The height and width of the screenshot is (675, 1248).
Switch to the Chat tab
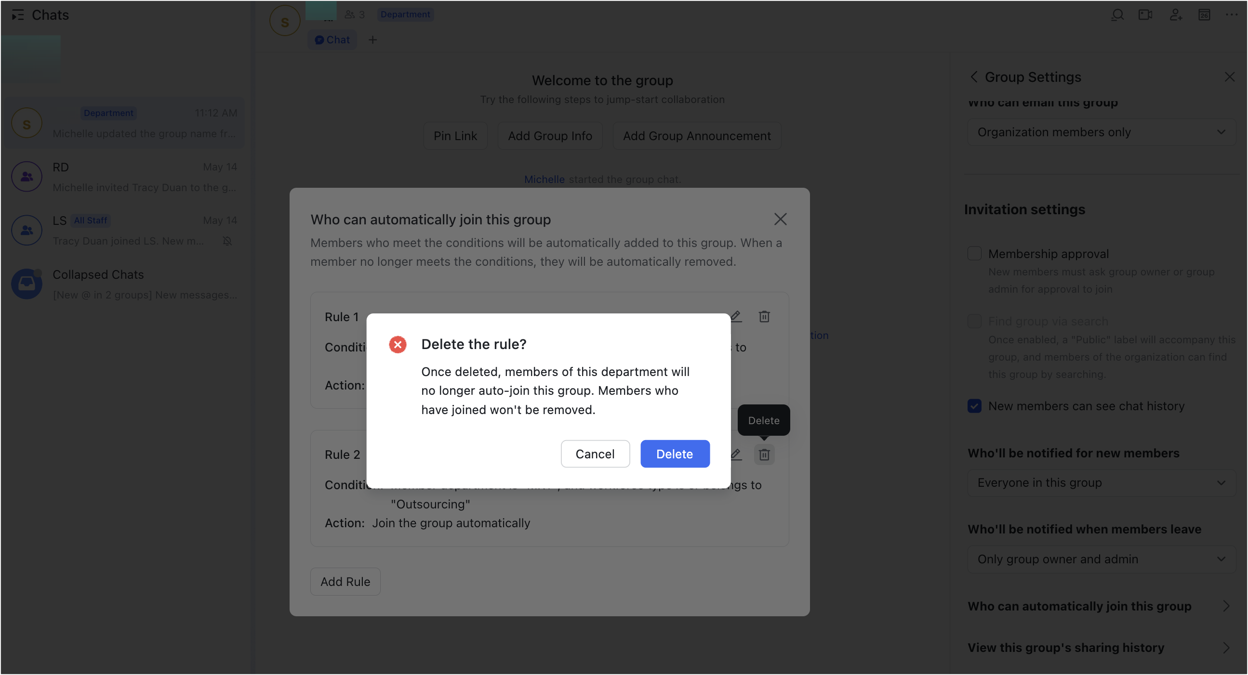(x=332, y=39)
